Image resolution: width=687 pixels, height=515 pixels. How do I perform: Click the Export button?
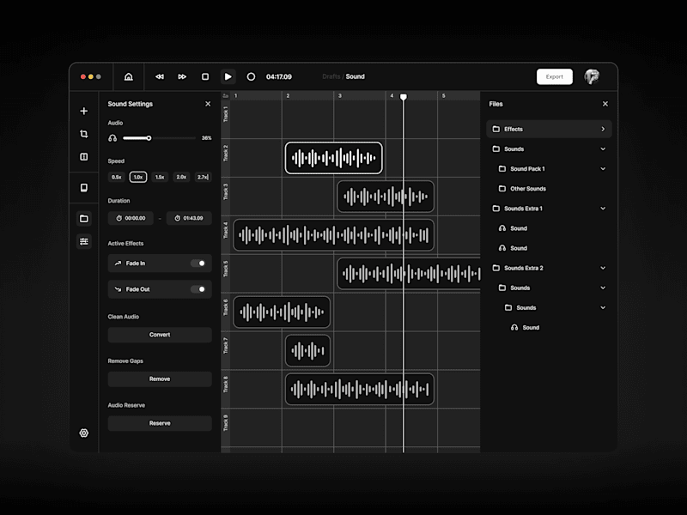pos(554,76)
